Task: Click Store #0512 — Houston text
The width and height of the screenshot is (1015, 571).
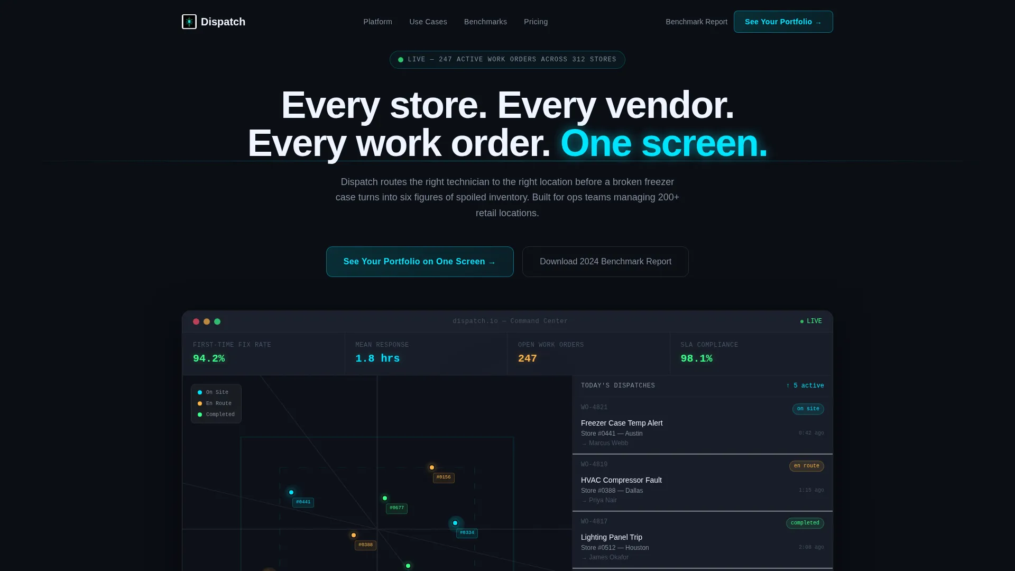Action: 615,548
